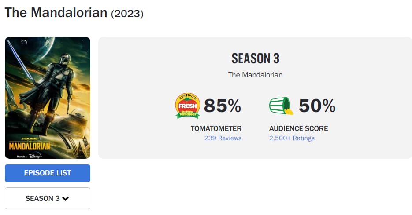Click the spilled popcorn audience score icon
The image size is (412, 215).
point(281,106)
